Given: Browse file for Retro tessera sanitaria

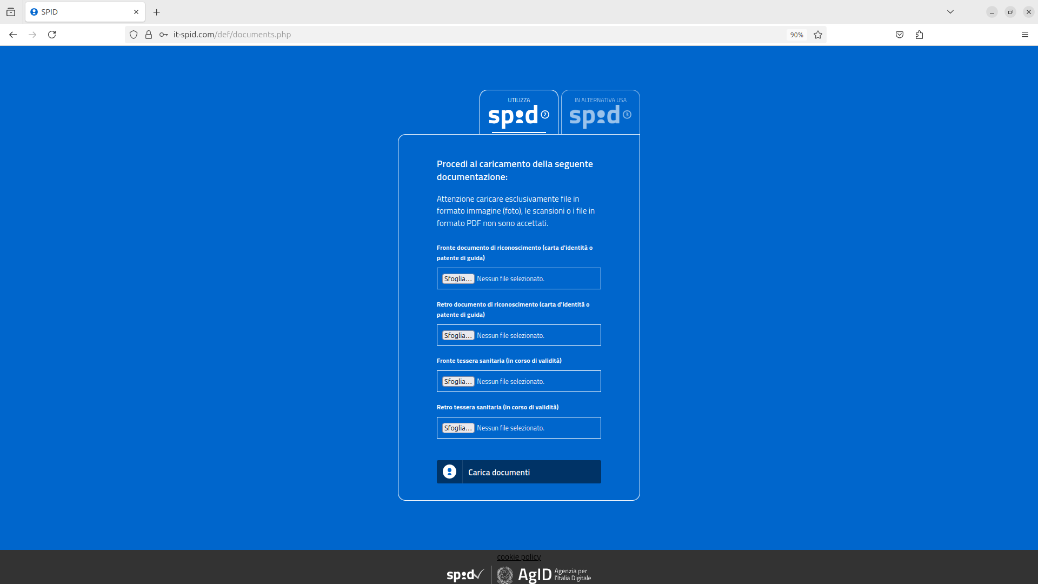Looking at the screenshot, I should 458,428.
